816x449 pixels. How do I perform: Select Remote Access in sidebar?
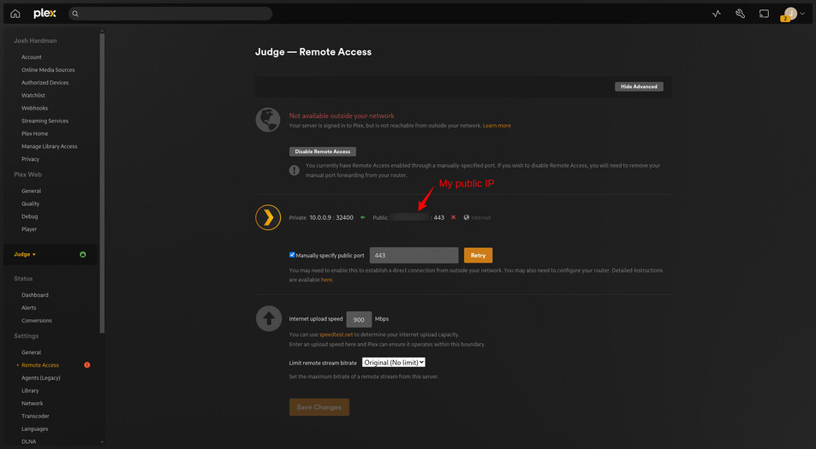40,365
